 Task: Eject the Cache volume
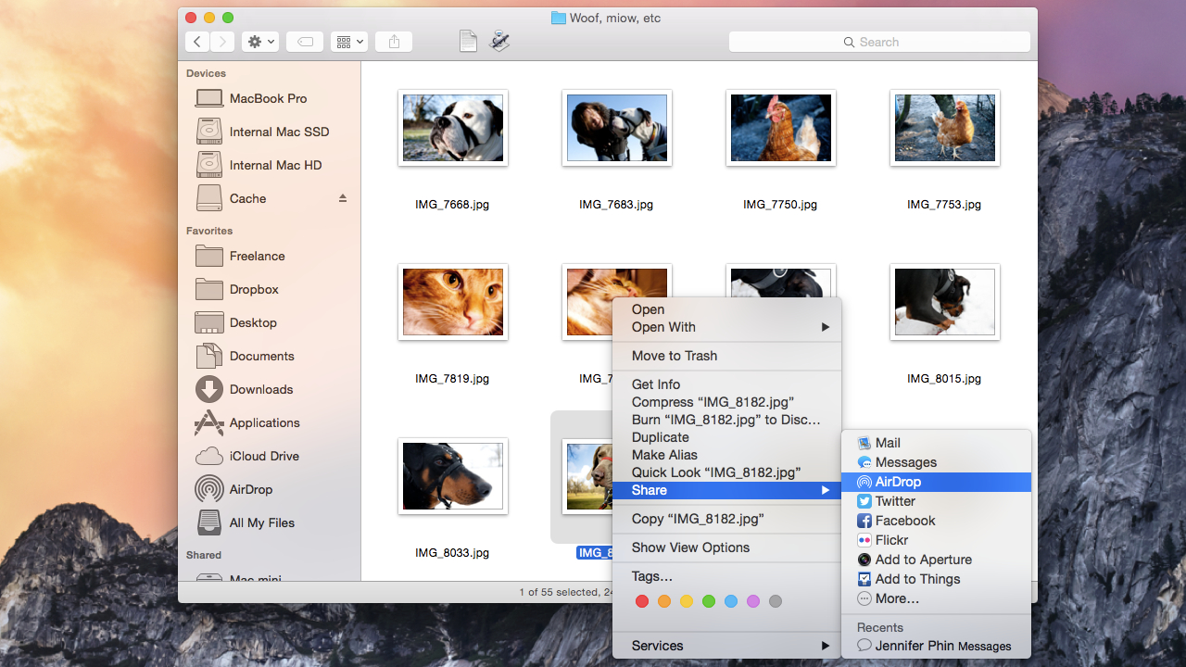[343, 198]
